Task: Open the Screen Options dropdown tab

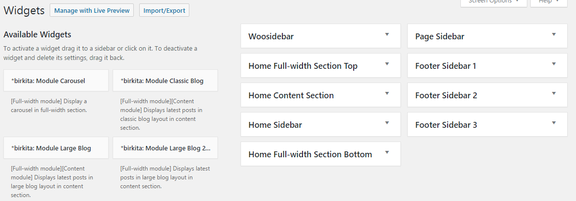Action: click(493, 2)
